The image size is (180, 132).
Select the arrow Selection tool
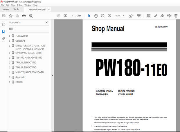[x=89, y=16]
